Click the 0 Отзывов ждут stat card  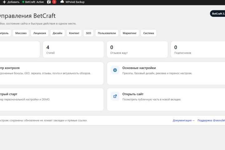click(x=137, y=49)
